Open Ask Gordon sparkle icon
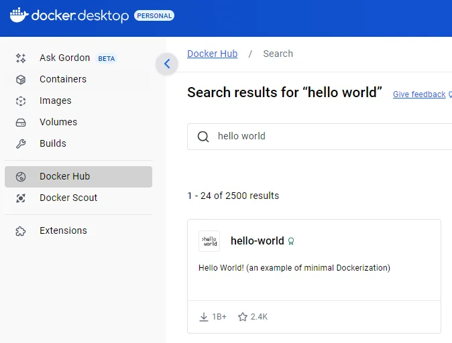The width and height of the screenshot is (452, 343). 21,58
